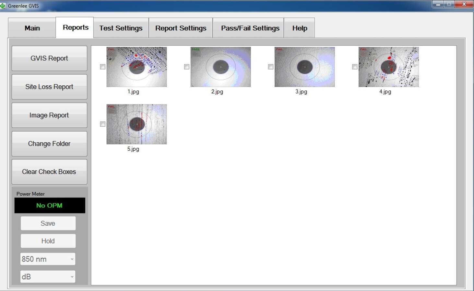Expand the 850 nm wavelength dropdown
Screen dimensions: 474x291
coord(48,259)
